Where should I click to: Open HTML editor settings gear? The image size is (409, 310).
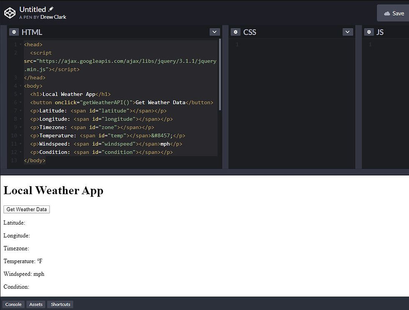[14, 32]
